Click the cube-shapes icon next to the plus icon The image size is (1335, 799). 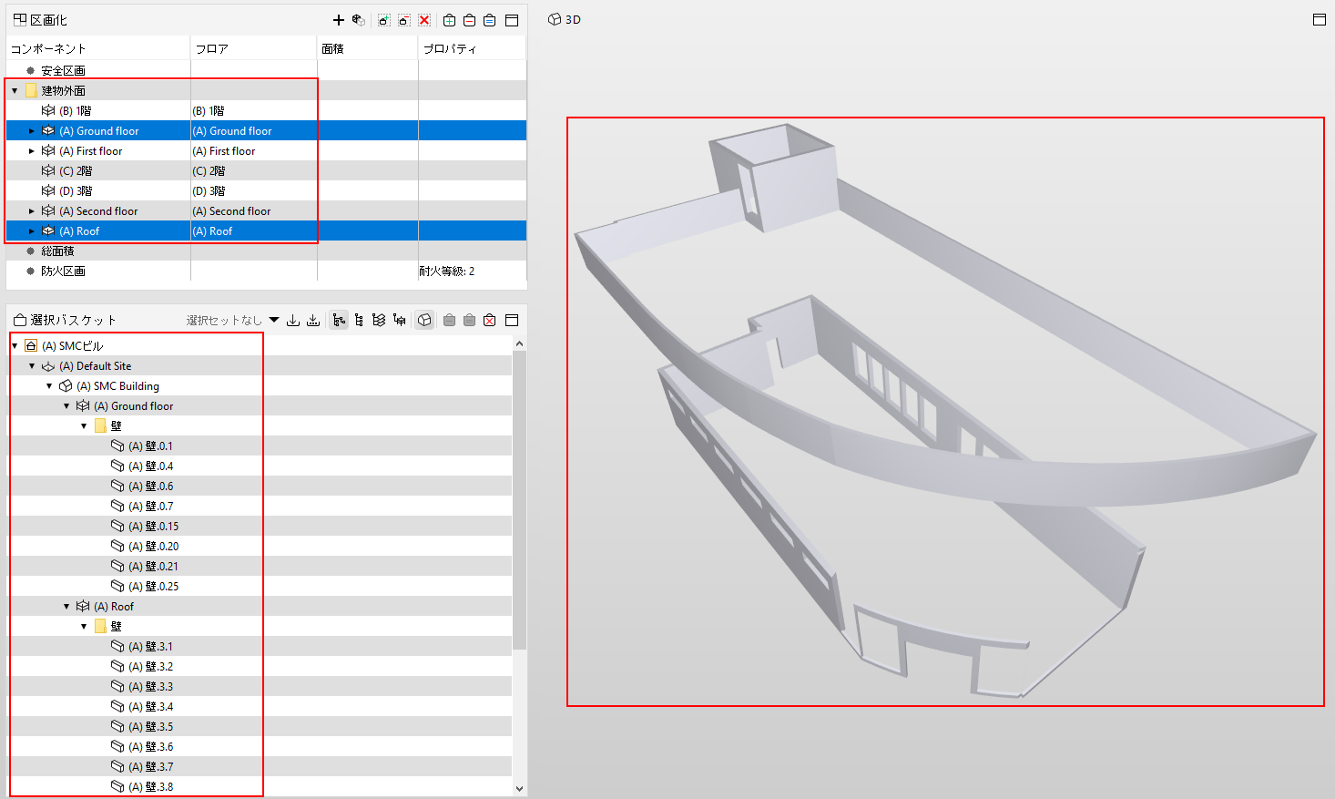click(359, 20)
